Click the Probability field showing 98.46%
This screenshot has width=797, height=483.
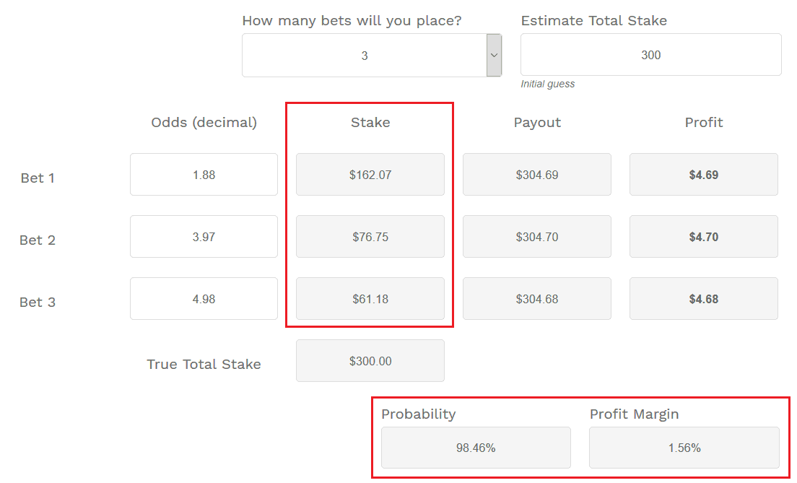475,447
